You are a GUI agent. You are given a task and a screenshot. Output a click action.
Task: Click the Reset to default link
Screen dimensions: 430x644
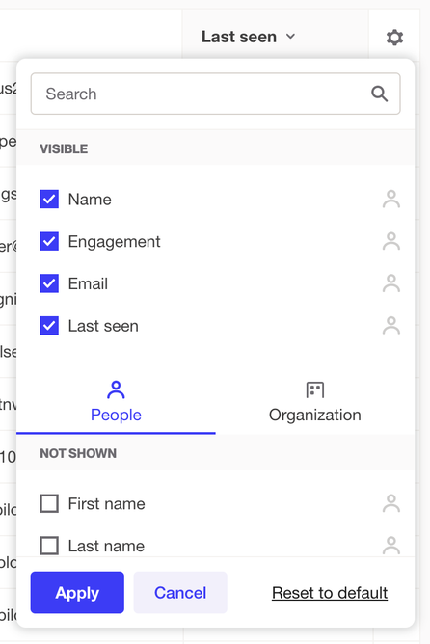pyautogui.click(x=330, y=593)
